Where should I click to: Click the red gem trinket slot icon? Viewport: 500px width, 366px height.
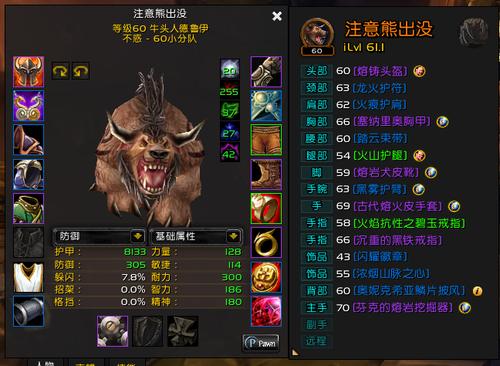pos(266,311)
